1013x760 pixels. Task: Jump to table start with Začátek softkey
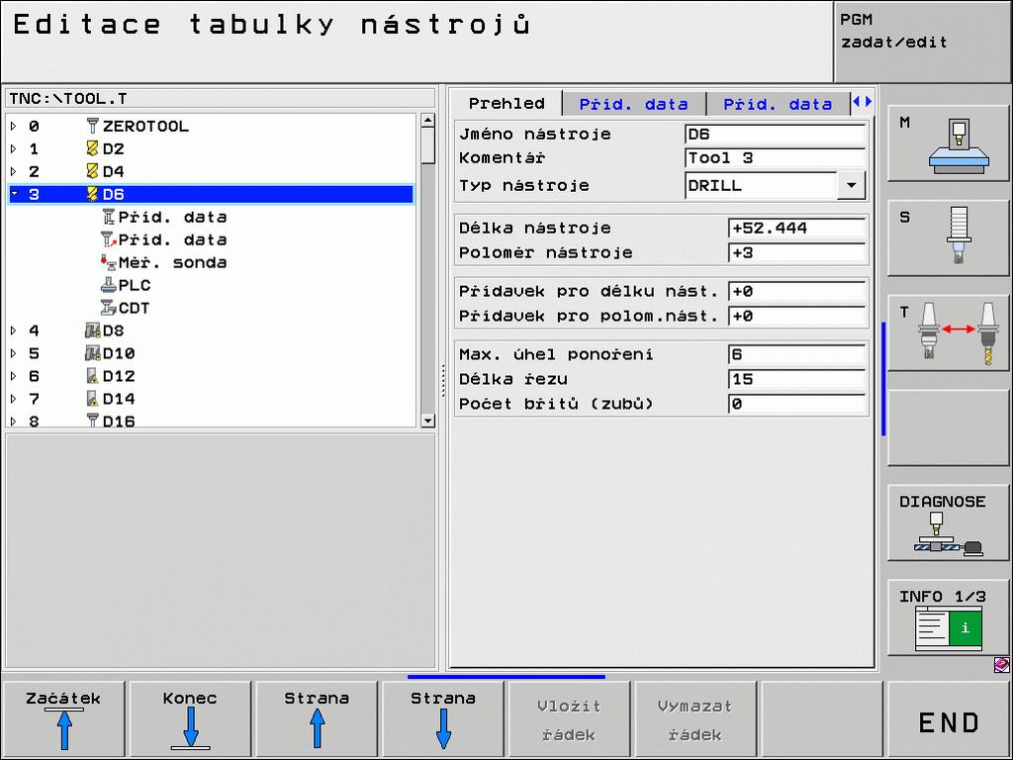[64, 718]
